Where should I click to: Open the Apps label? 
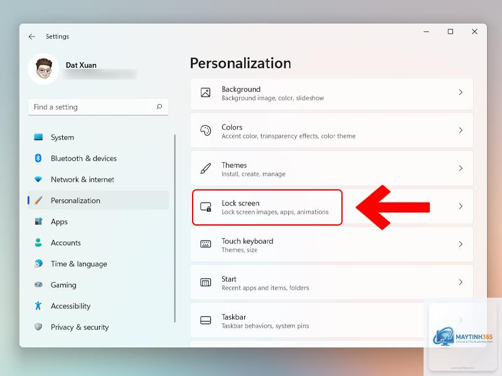tap(59, 222)
